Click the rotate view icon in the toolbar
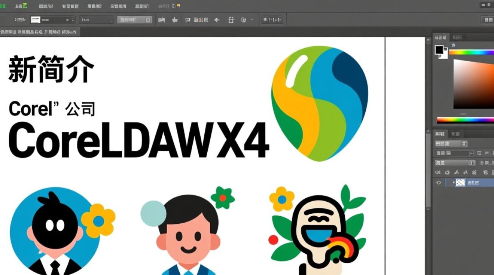 coord(242,19)
